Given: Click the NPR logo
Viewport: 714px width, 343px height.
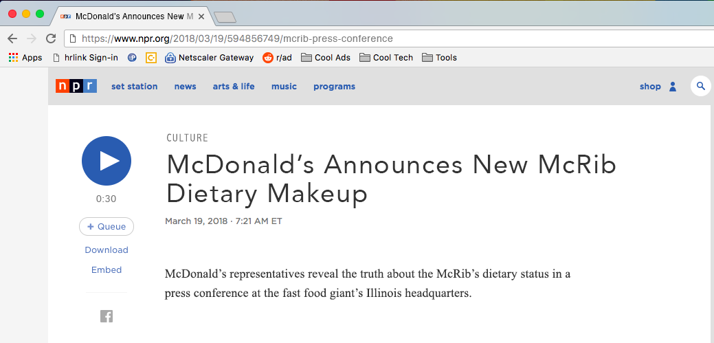Looking at the screenshot, I should pyautogui.click(x=76, y=86).
